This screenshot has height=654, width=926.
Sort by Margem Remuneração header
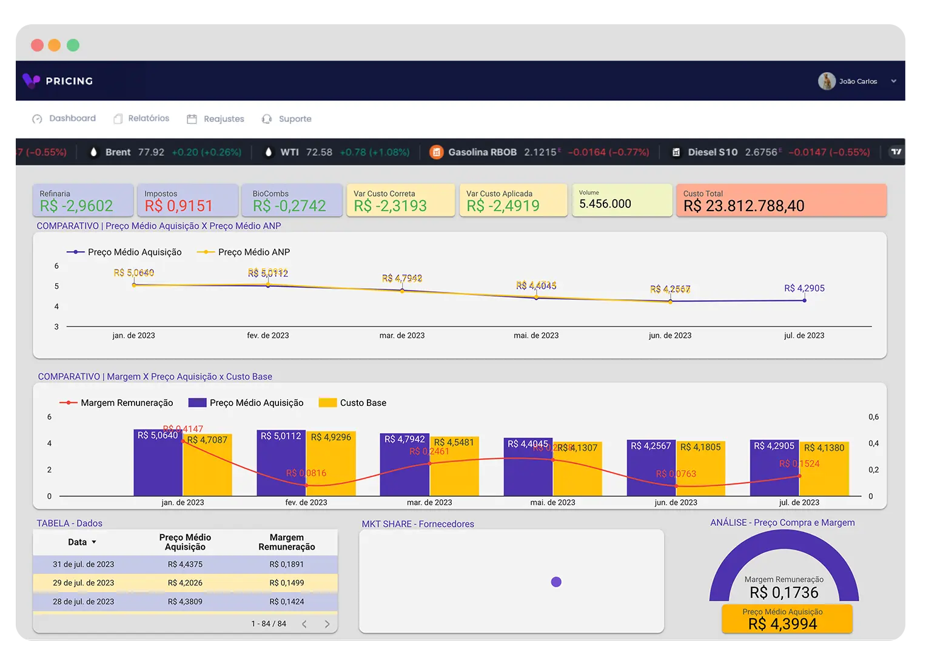point(287,542)
